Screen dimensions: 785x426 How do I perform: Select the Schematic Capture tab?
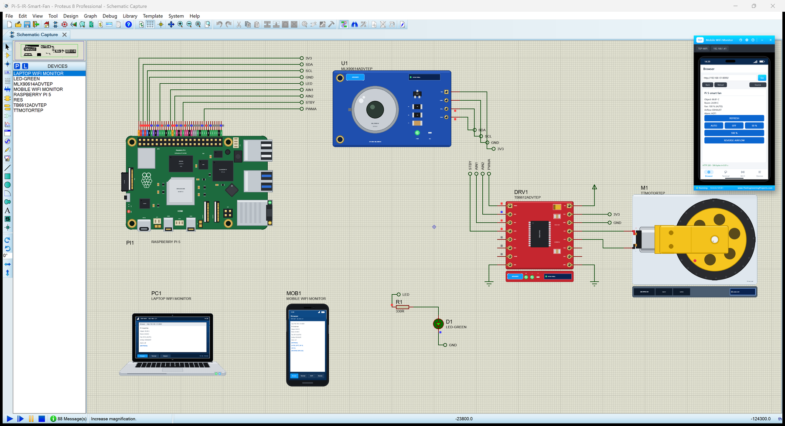click(37, 34)
